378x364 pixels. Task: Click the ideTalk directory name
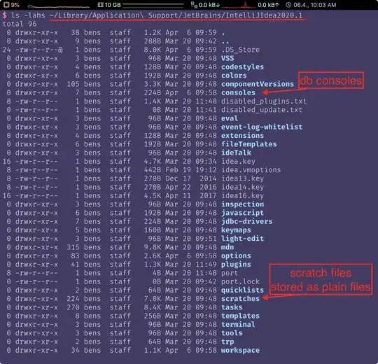(x=236, y=153)
